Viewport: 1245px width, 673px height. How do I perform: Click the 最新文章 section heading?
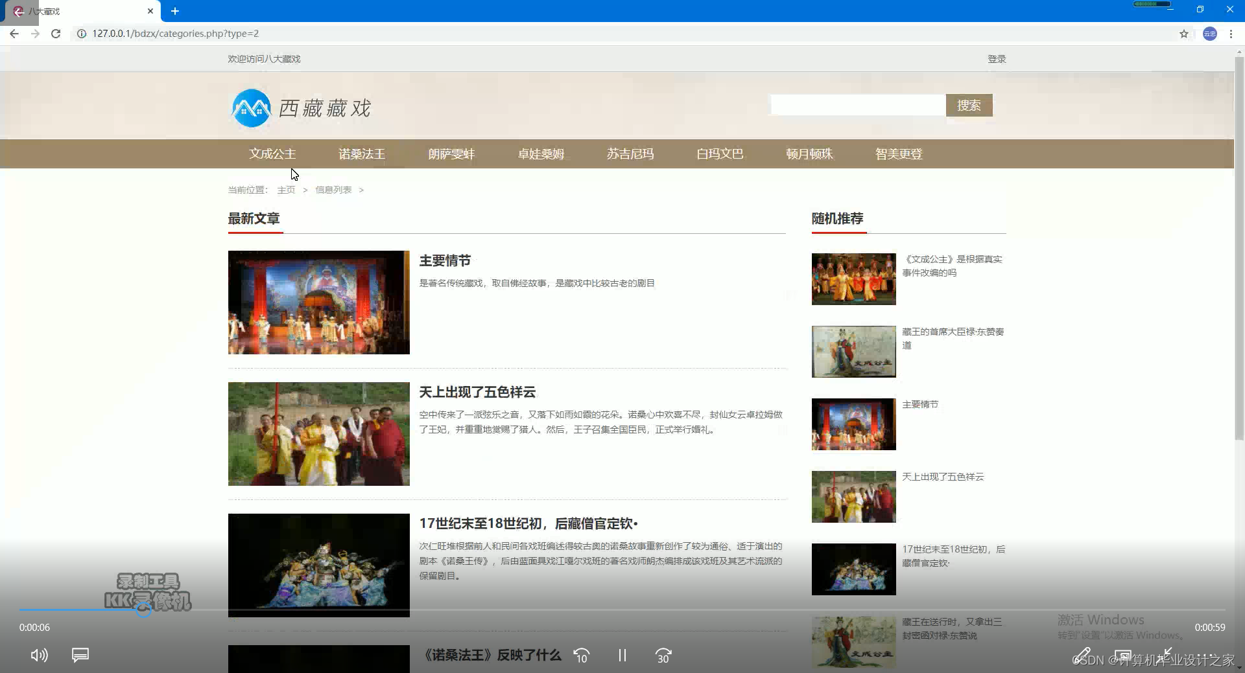(254, 218)
